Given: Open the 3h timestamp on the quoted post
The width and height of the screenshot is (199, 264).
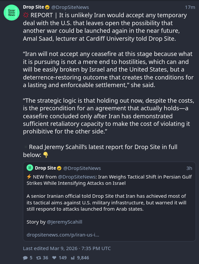Looking at the screenshot, I should click(x=189, y=168).
